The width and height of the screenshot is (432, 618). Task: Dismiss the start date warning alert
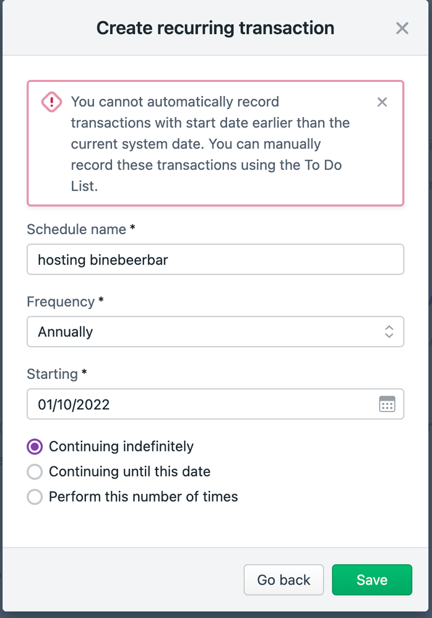pos(382,102)
